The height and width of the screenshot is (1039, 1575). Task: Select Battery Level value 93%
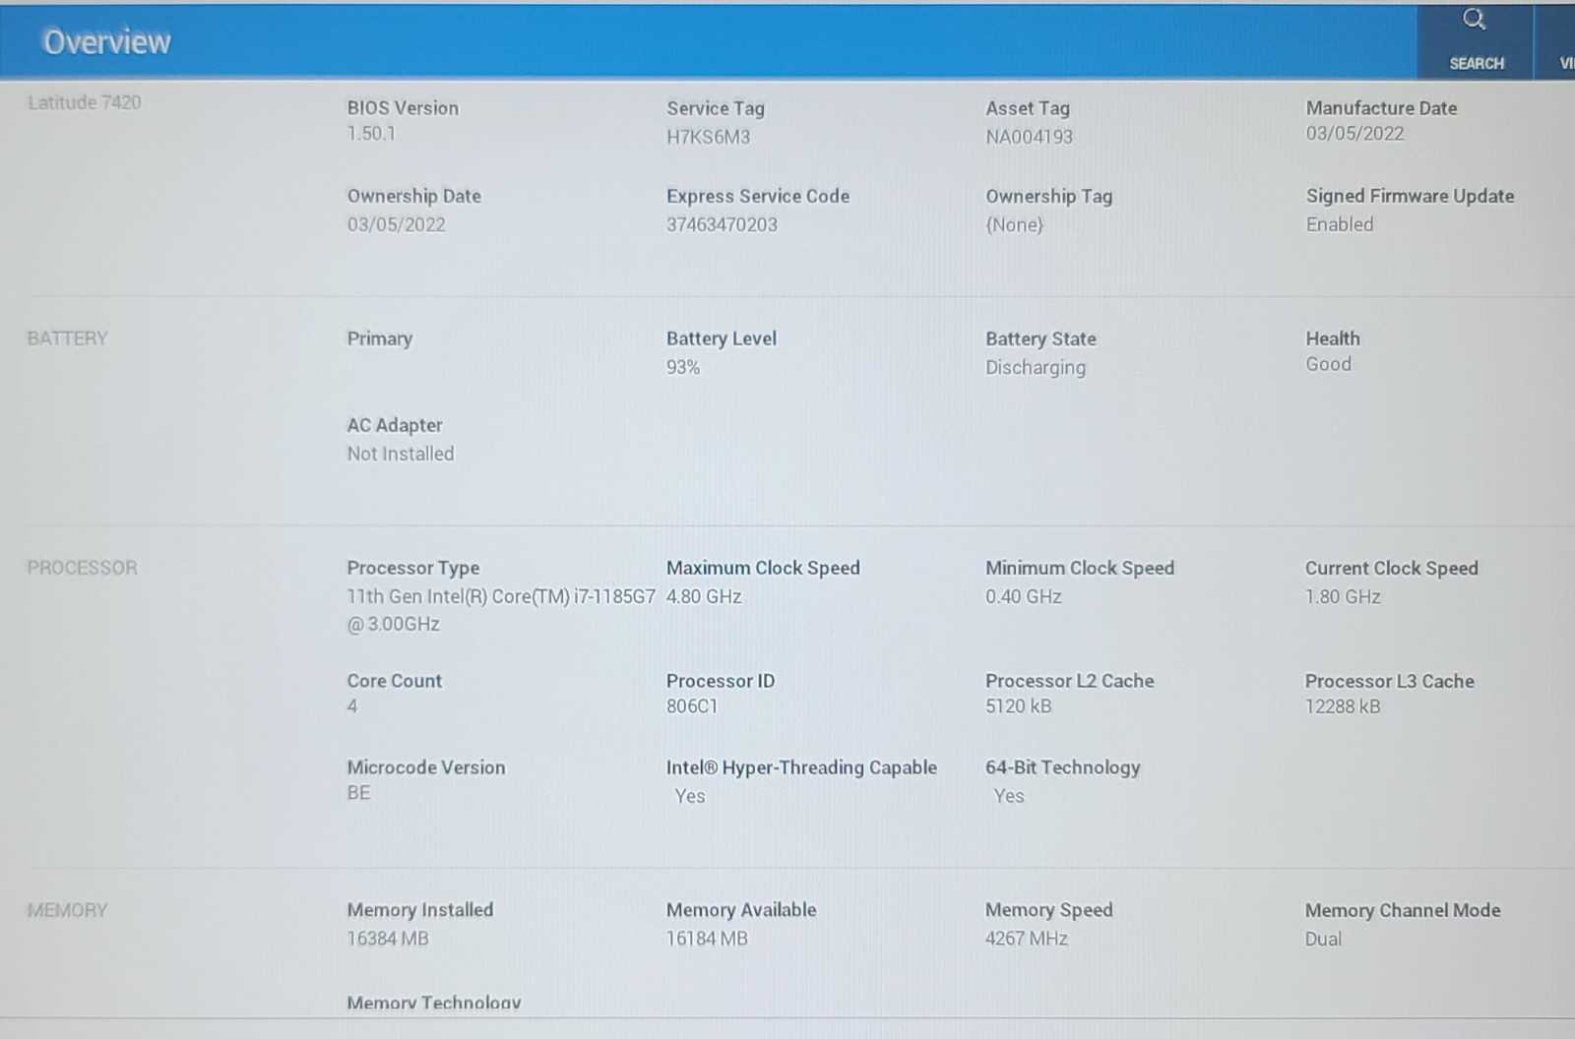tap(683, 367)
